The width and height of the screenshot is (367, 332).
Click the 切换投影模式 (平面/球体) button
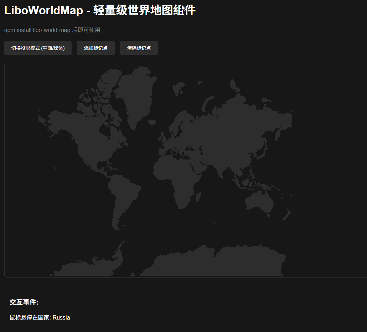click(38, 48)
